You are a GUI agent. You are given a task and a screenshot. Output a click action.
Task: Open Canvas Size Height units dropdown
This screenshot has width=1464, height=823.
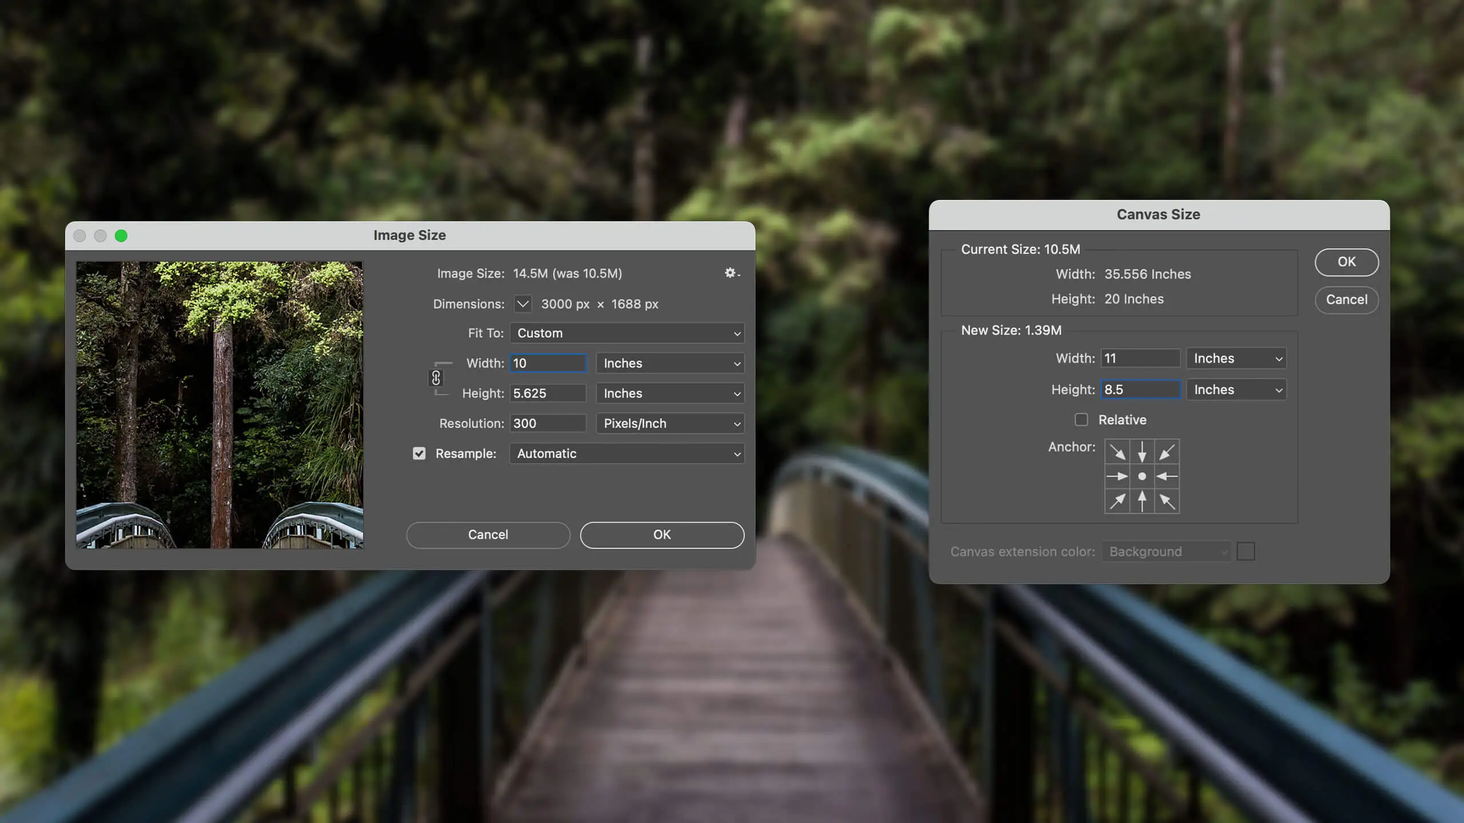coord(1236,389)
